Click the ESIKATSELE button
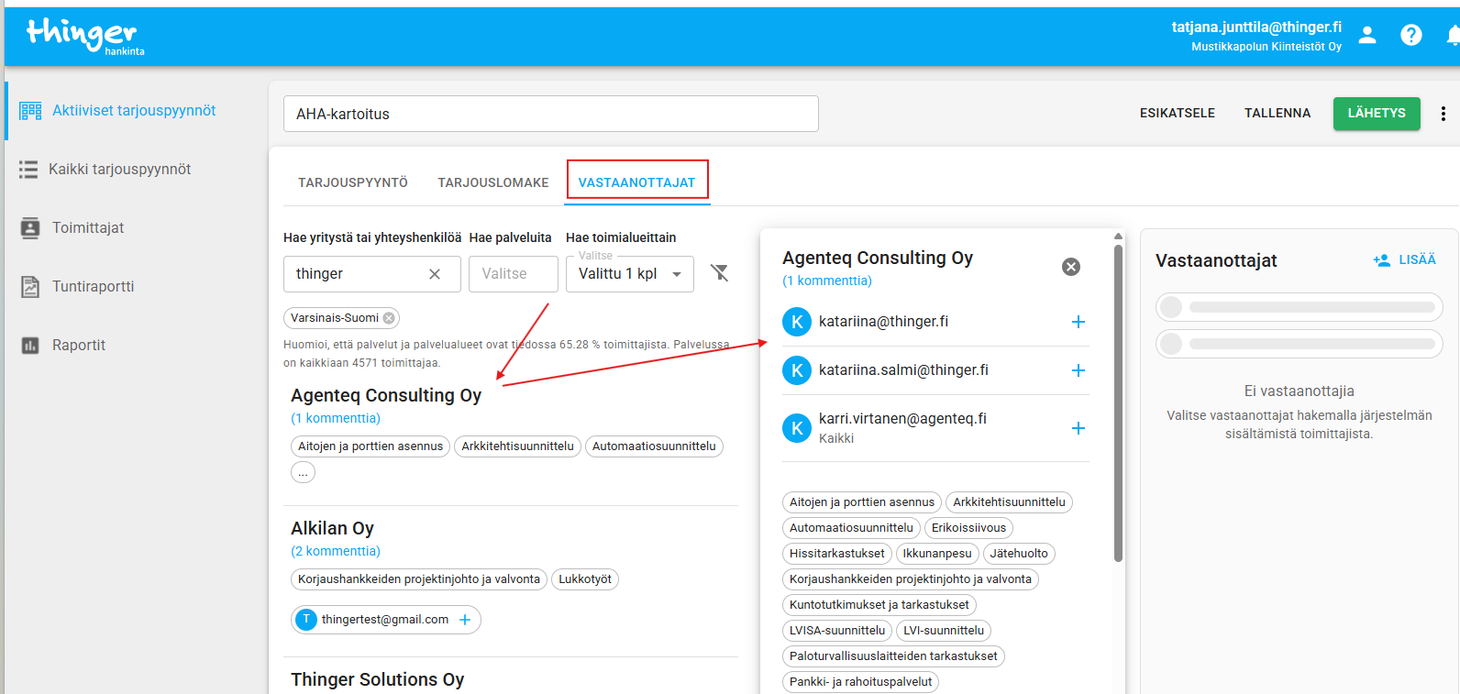Viewport: 1460px width, 694px height. [1178, 114]
